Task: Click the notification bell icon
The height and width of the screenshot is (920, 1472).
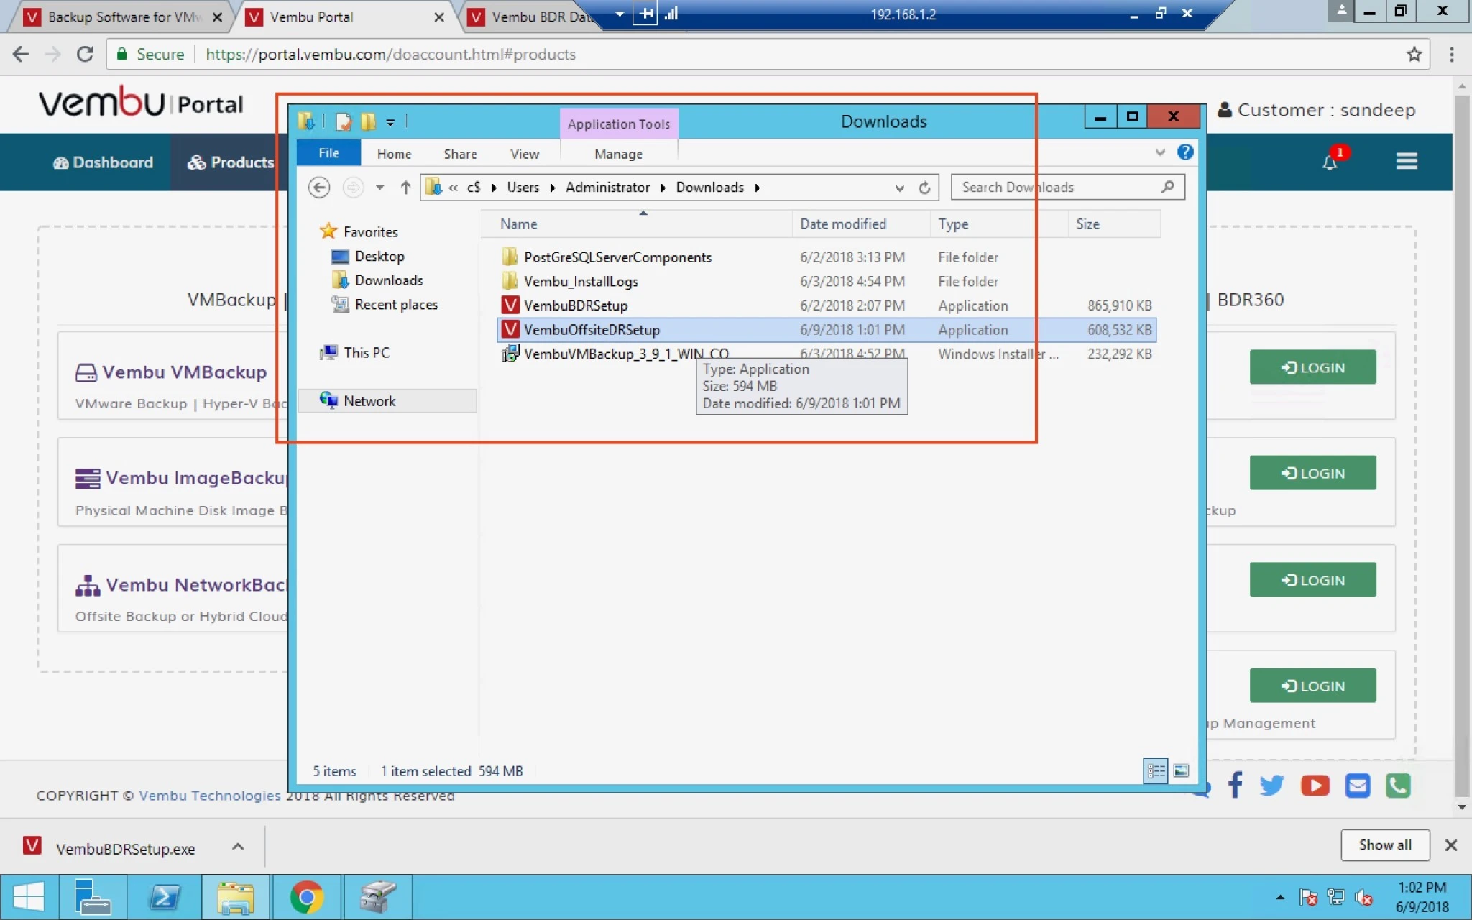Action: (x=1330, y=162)
